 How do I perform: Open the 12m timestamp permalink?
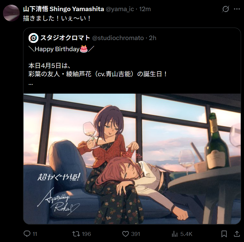(x=145, y=9)
